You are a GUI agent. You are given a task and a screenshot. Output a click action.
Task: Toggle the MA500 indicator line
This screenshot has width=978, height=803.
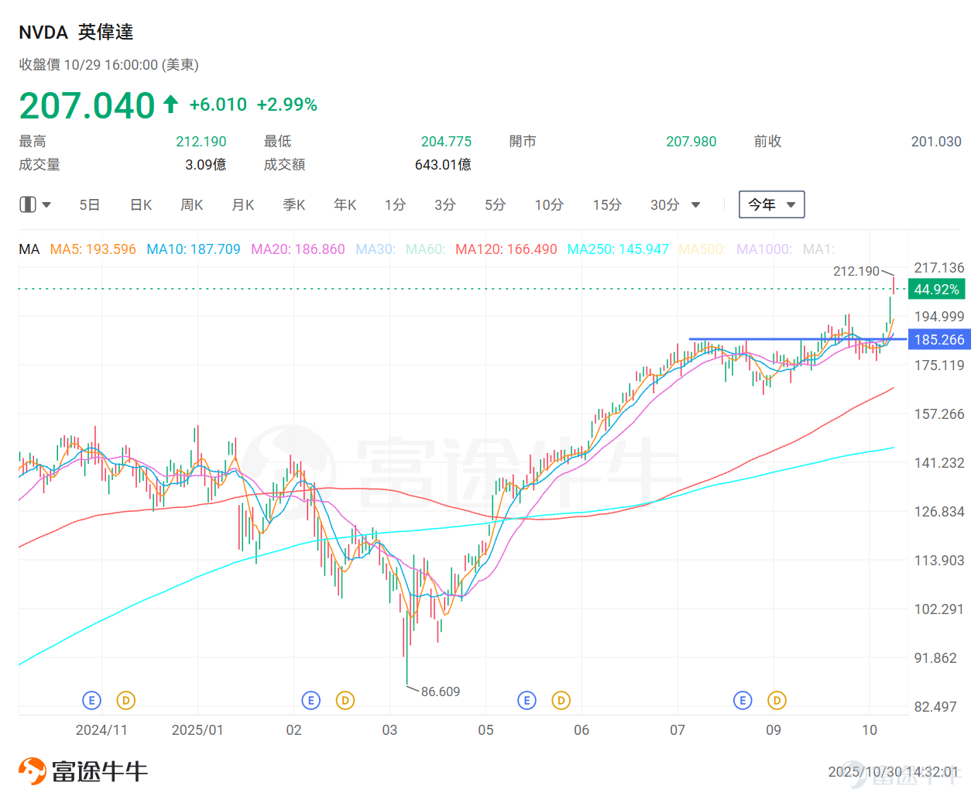(702, 249)
